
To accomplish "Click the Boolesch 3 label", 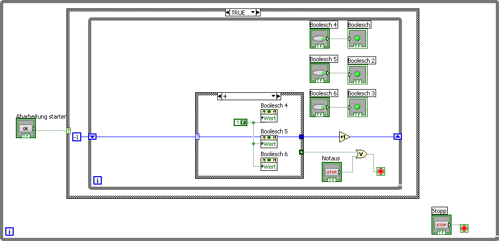I will tap(362, 93).
